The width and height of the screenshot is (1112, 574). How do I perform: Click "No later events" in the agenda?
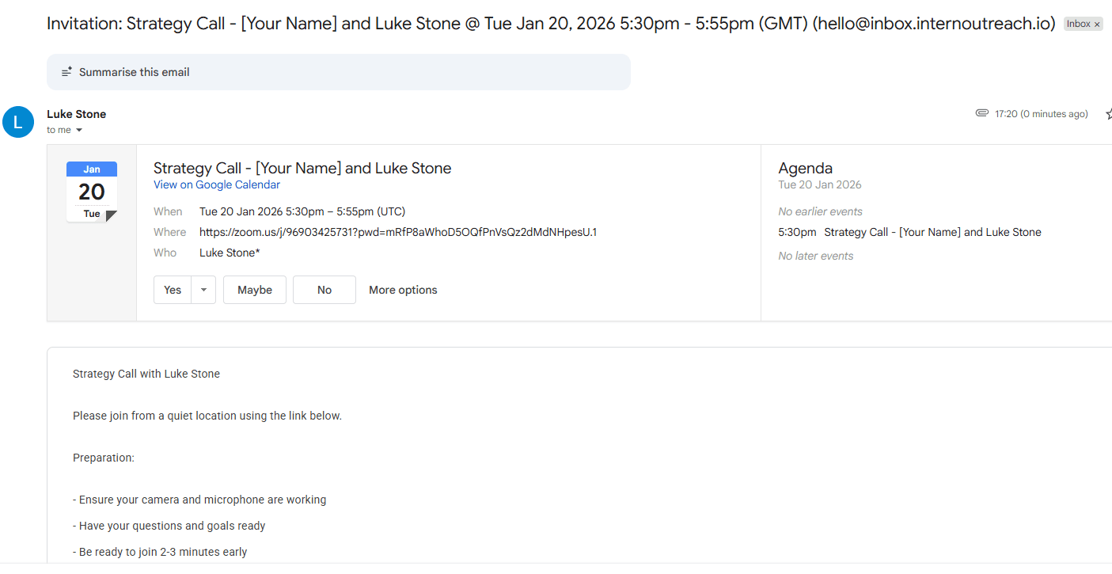[x=816, y=256]
